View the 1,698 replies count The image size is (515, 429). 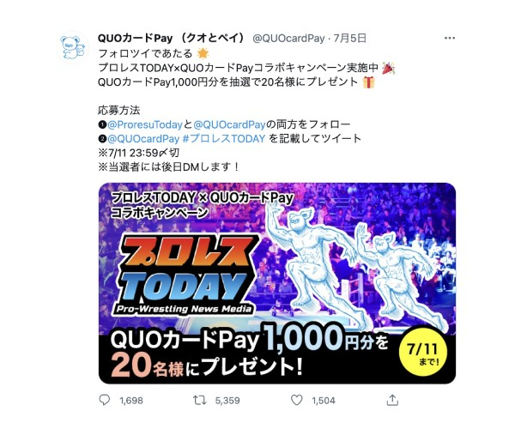131,401
